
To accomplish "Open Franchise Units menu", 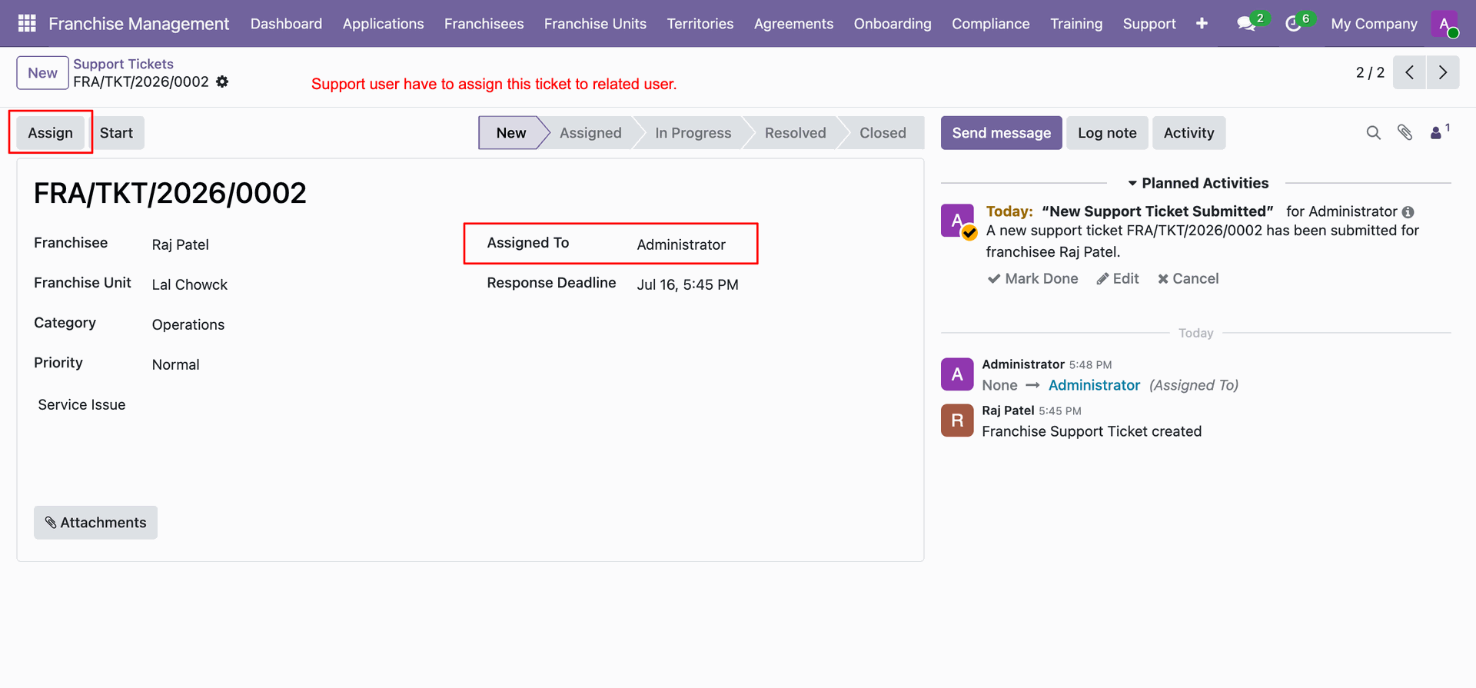I will (x=595, y=24).
